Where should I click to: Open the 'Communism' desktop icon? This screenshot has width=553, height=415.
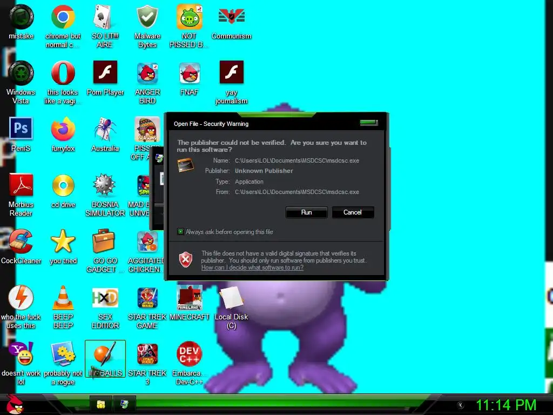(231, 17)
